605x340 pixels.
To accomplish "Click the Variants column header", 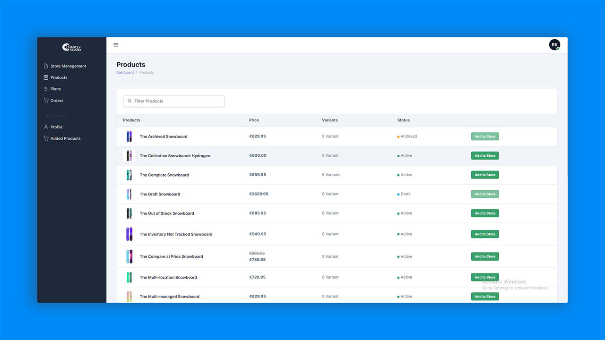I will [x=329, y=120].
